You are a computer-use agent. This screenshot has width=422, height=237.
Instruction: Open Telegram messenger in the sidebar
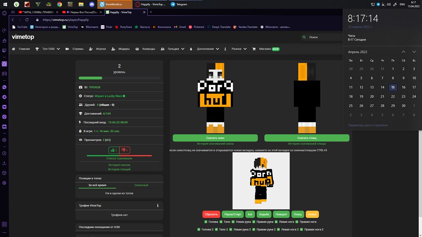5,96
